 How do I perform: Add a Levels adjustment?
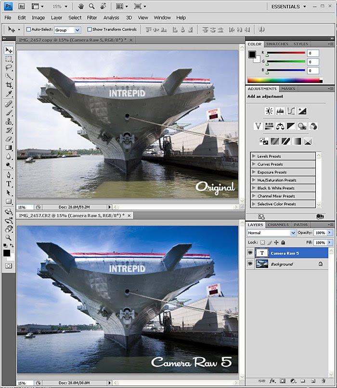point(280,111)
